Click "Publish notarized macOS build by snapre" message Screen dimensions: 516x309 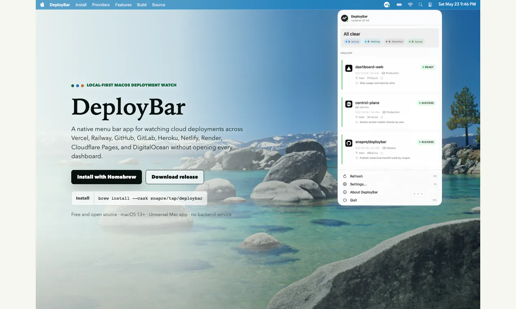tap(385, 158)
